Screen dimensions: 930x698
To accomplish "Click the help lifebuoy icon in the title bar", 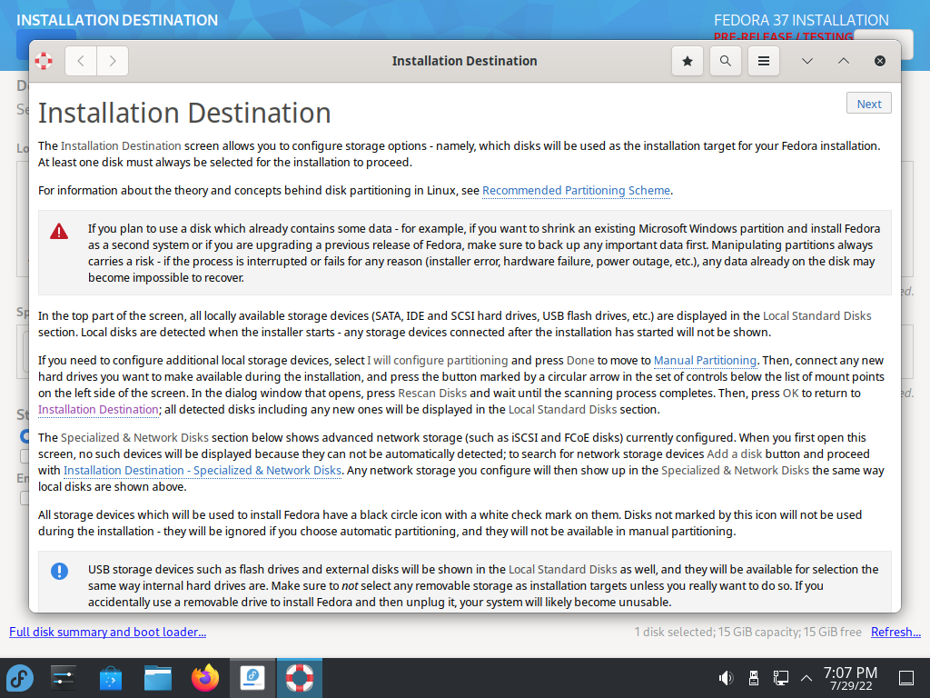I will point(44,61).
